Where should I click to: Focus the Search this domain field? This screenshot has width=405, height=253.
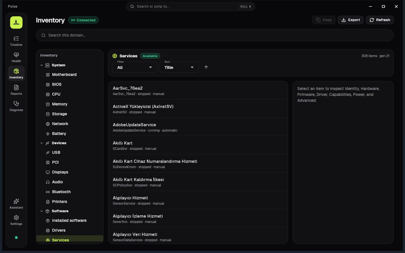(215, 35)
